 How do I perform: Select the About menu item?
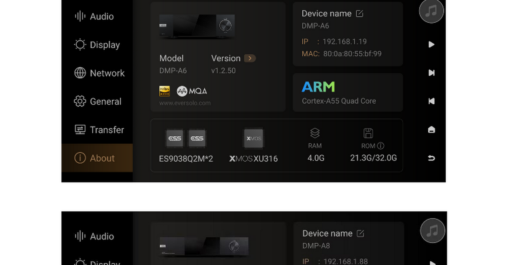click(97, 158)
